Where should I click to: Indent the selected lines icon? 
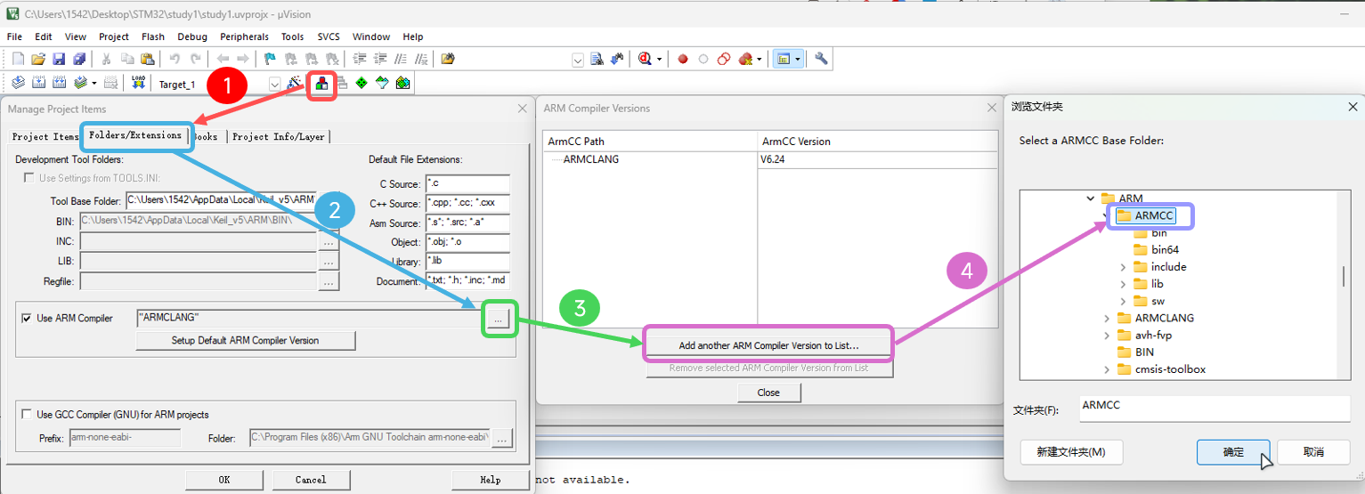click(361, 59)
